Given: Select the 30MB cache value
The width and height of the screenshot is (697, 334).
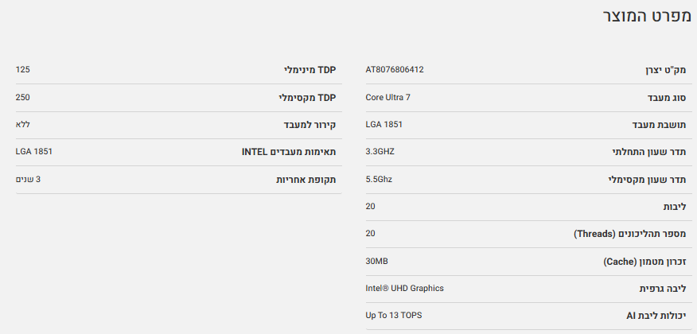Looking at the screenshot, I should click(376, 262).
